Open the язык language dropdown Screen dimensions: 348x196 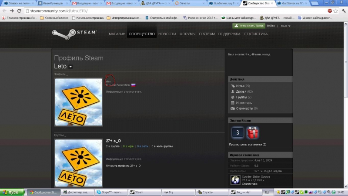pyautogui.click(x=285, y=26)
